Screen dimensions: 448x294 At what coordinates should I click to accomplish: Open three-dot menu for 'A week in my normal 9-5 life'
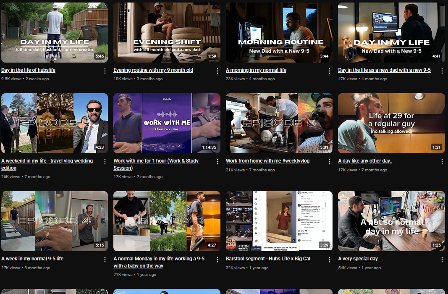pos(105,260)
